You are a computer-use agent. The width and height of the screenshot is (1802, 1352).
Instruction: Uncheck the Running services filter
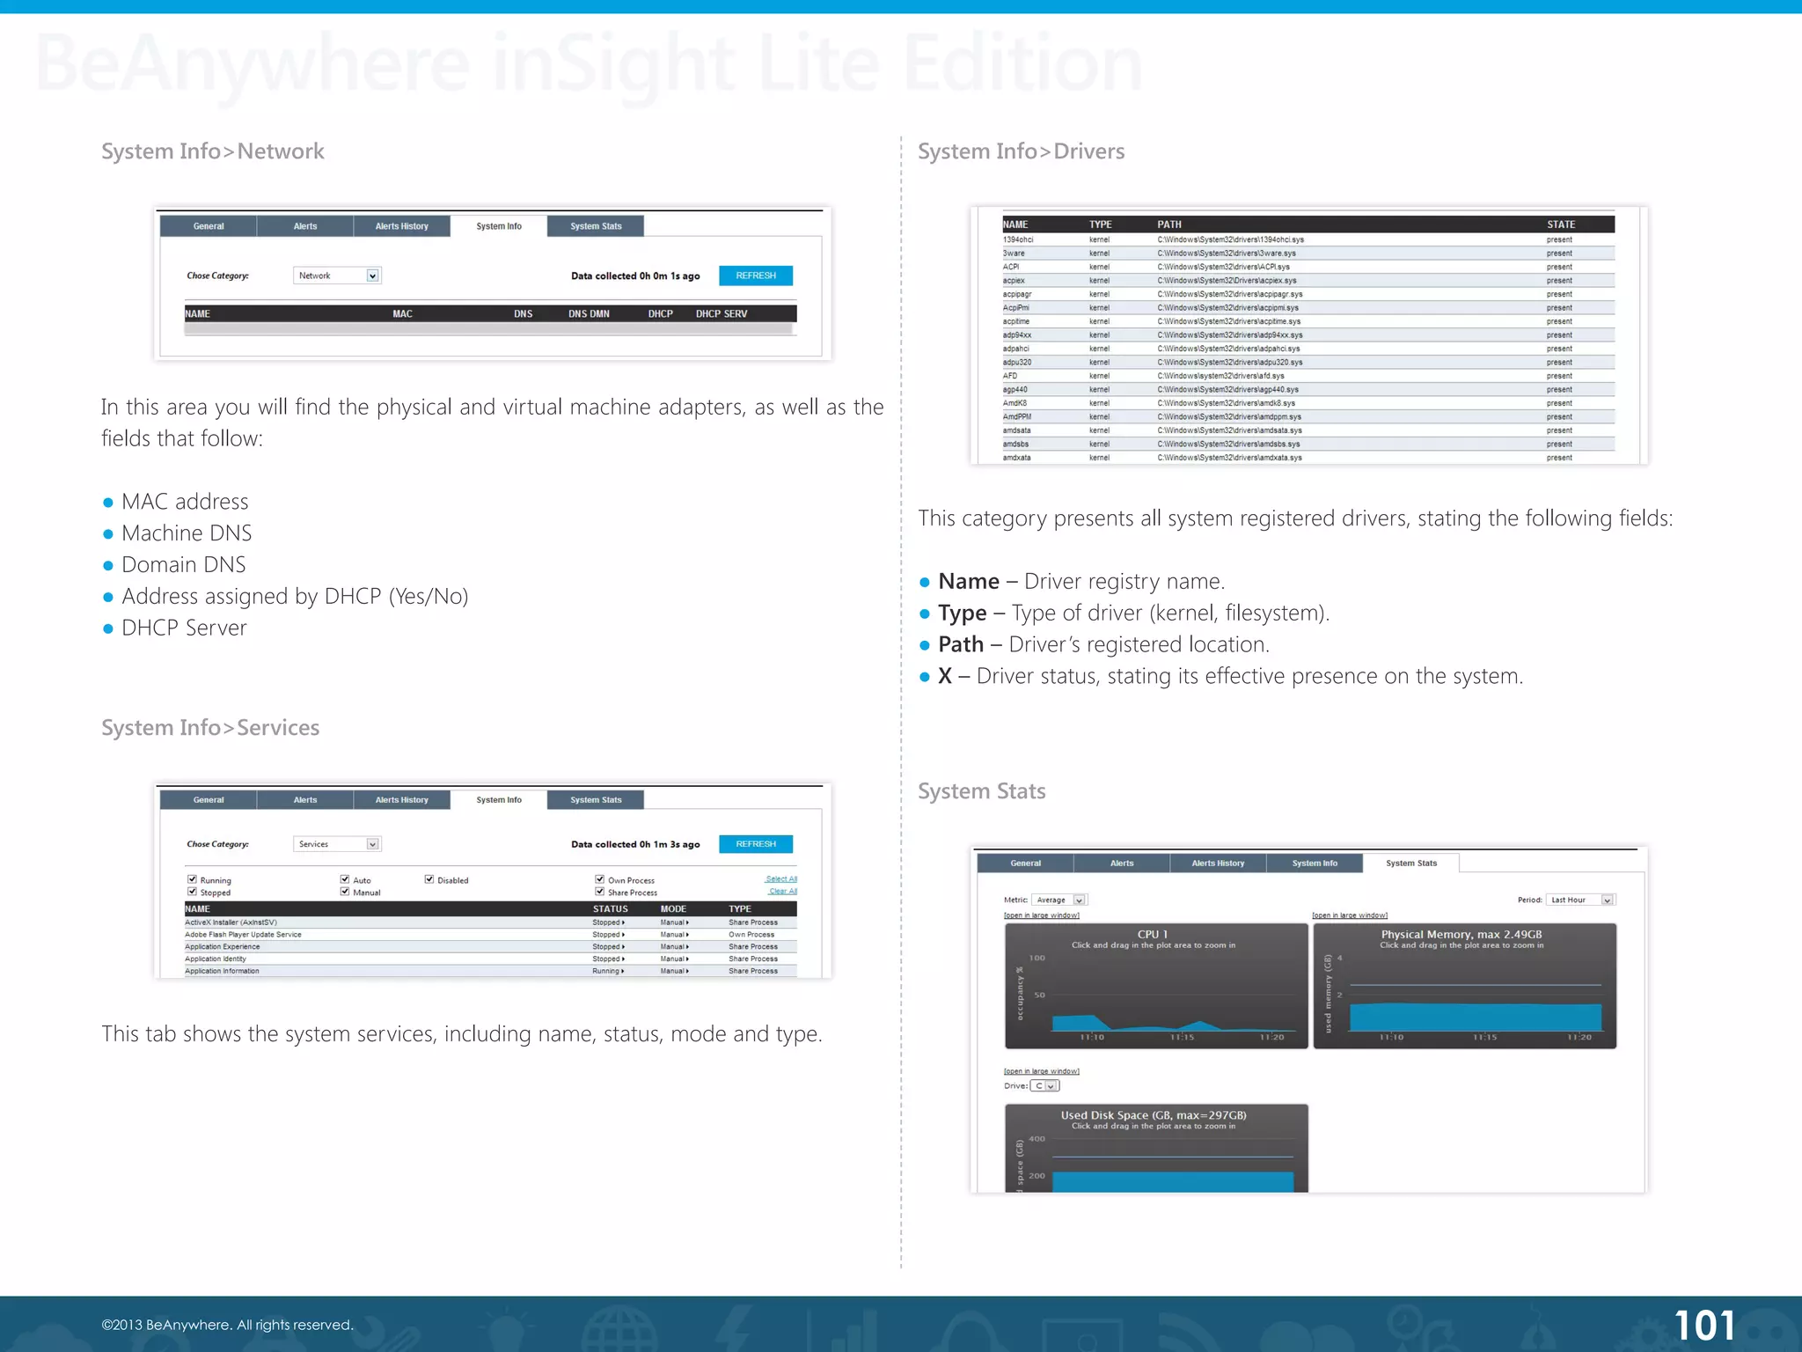coord(192,879)
